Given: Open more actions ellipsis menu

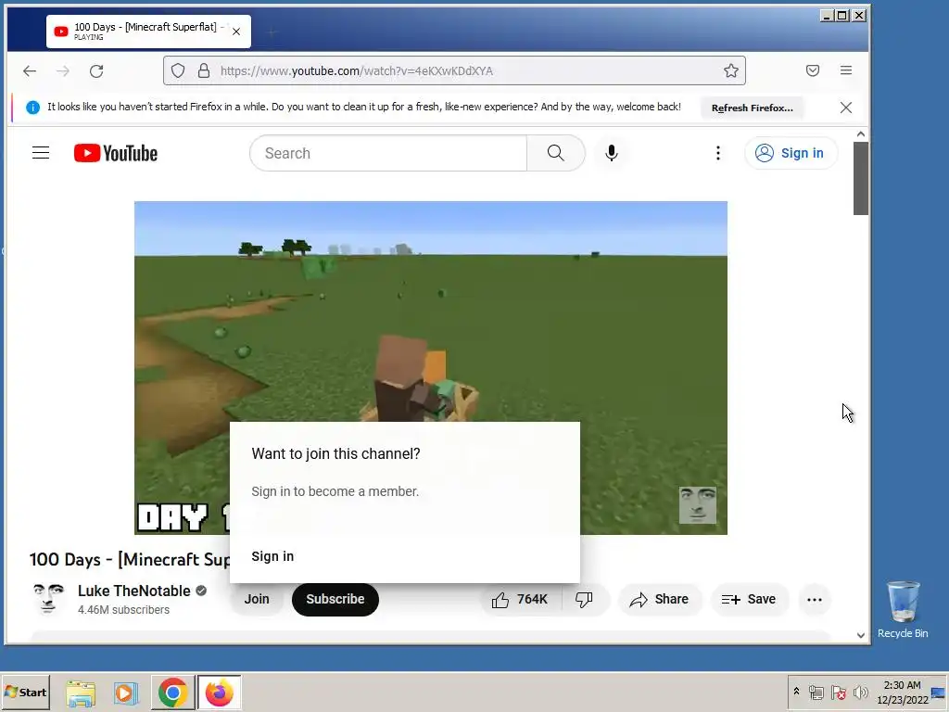Looking at the screenshot, I should click(x=815, y=600).
